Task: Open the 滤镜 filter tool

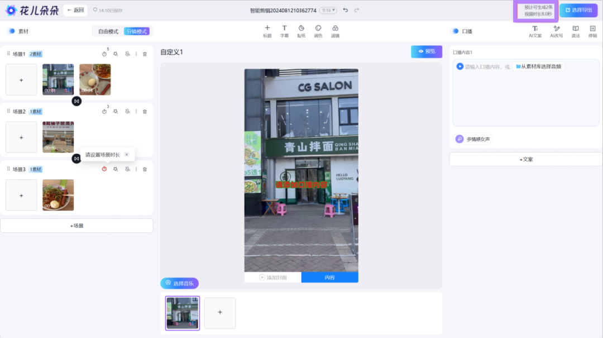Action: pyautogui.click(x=336, y=31)
